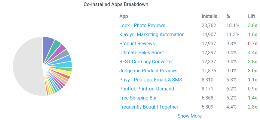The width and height of the screenshot is (260, 120).
Task: Open the Loox - Photo Reviews link
Action: (142, 25)
